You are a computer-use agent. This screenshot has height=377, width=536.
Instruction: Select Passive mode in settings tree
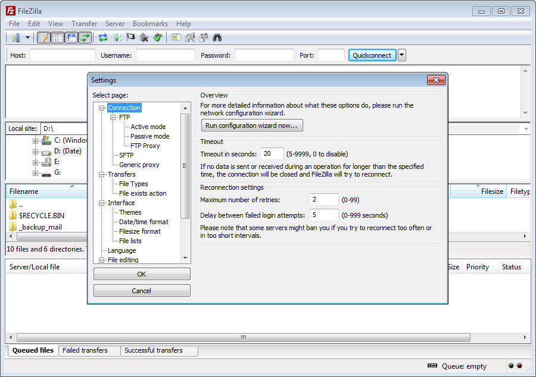(x=149, y=136)
